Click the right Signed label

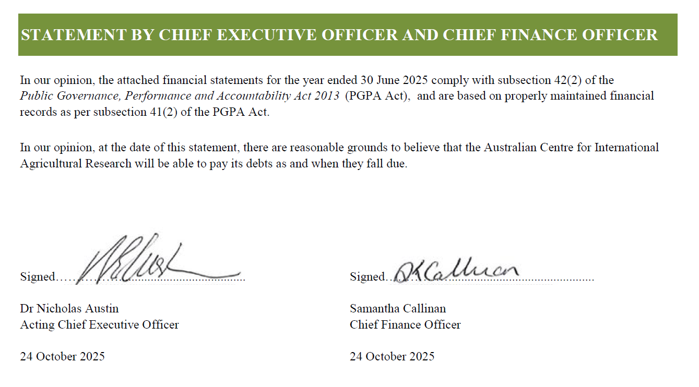(x=367, y=276)
